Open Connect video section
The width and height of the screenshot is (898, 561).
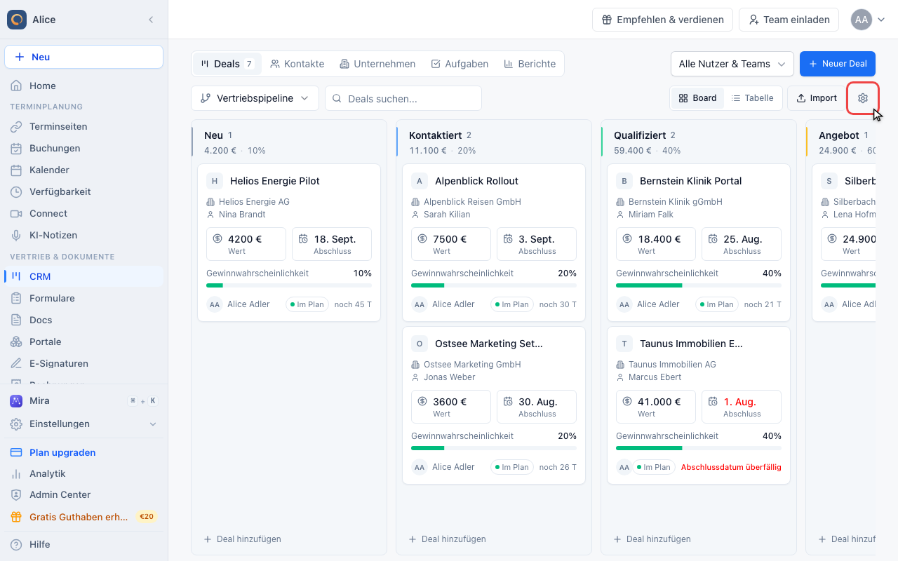84,214
